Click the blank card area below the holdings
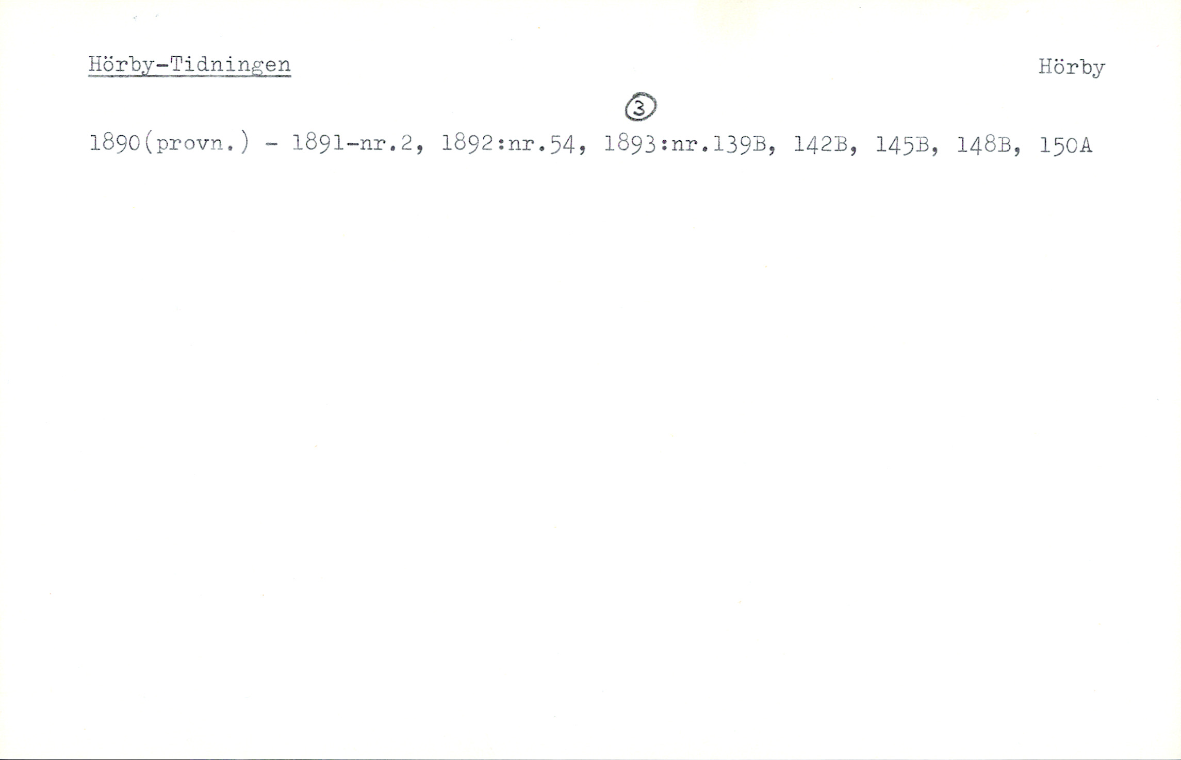Screen dimensions: 1181x760 click(x=590, y=438)
